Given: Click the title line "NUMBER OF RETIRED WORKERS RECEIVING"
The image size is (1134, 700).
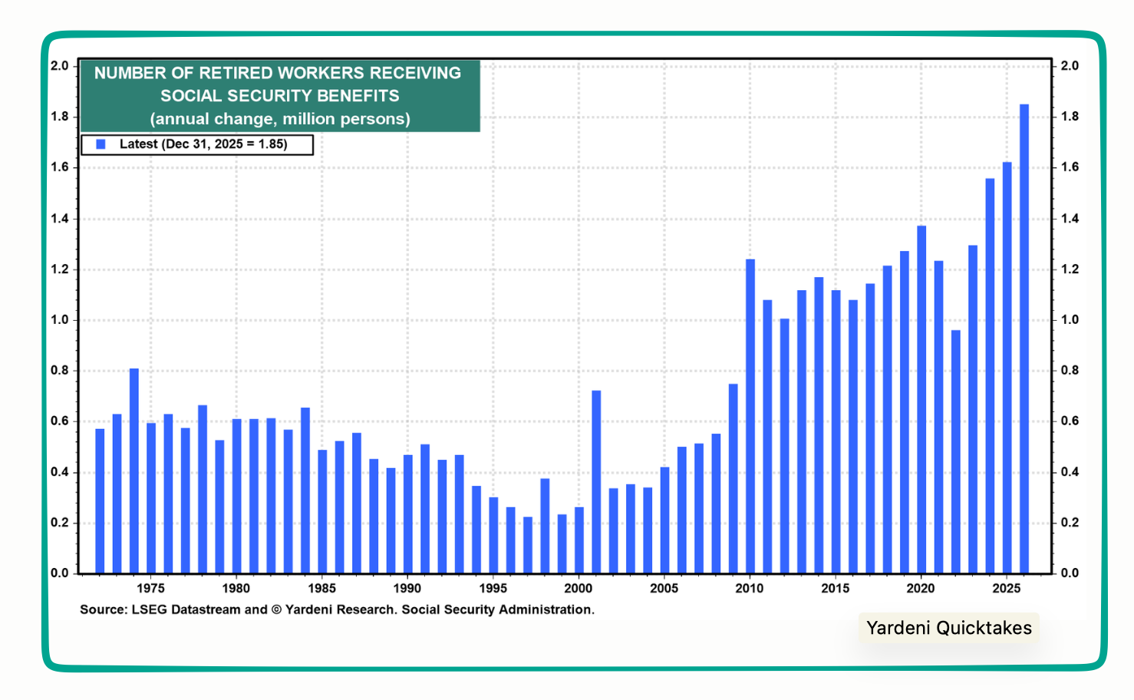Looking at the screenshot, I should point(278,73).
